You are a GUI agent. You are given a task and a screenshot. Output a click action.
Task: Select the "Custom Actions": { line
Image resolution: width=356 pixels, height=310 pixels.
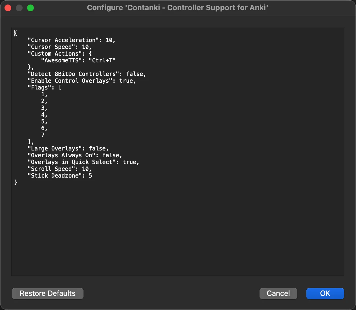[60, 54]
